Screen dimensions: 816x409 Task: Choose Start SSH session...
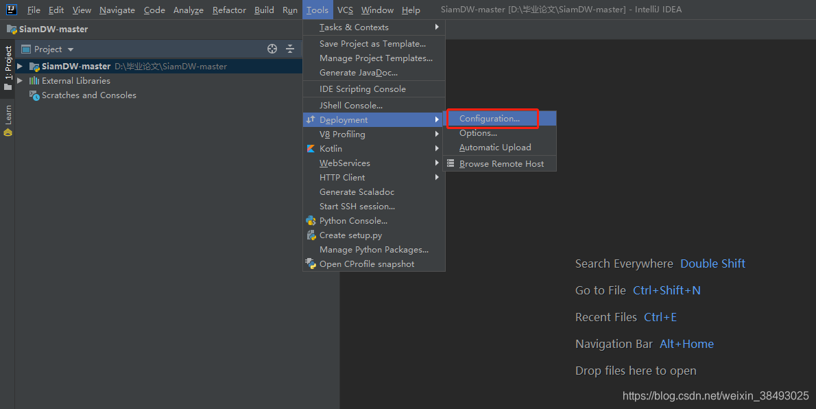click(374, 207)
